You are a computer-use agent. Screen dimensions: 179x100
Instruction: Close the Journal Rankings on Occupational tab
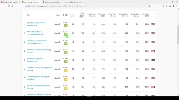[x=40, y=2]
